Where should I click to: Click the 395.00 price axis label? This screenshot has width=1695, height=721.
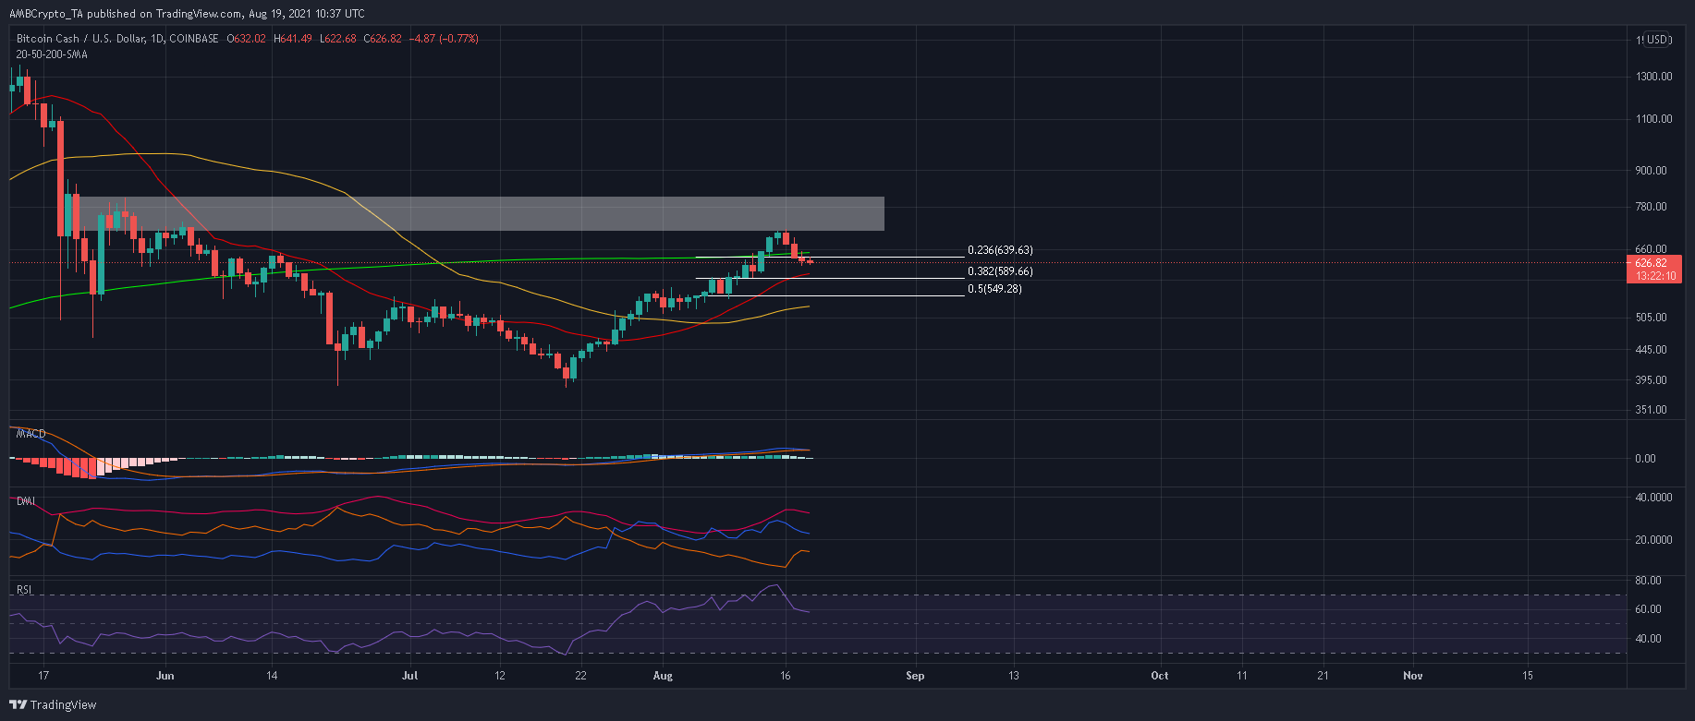click(x=1651, y=380)
